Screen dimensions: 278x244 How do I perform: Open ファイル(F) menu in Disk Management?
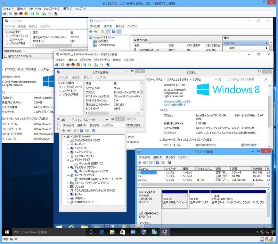pos(144,157)
